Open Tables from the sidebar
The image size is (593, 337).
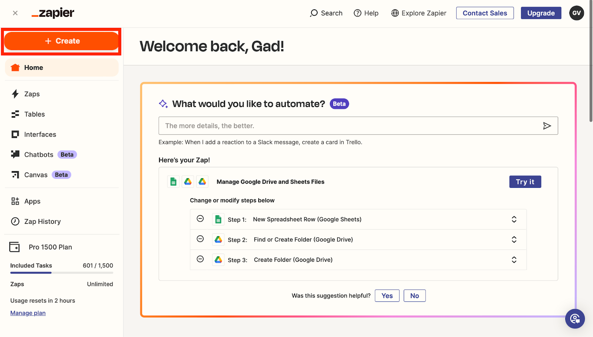coord(34,114)
